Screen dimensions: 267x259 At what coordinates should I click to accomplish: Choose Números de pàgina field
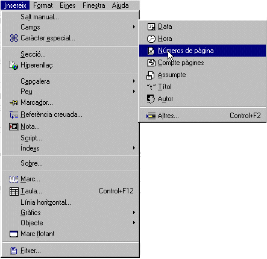pyautogui.click(x=203, y=51)
